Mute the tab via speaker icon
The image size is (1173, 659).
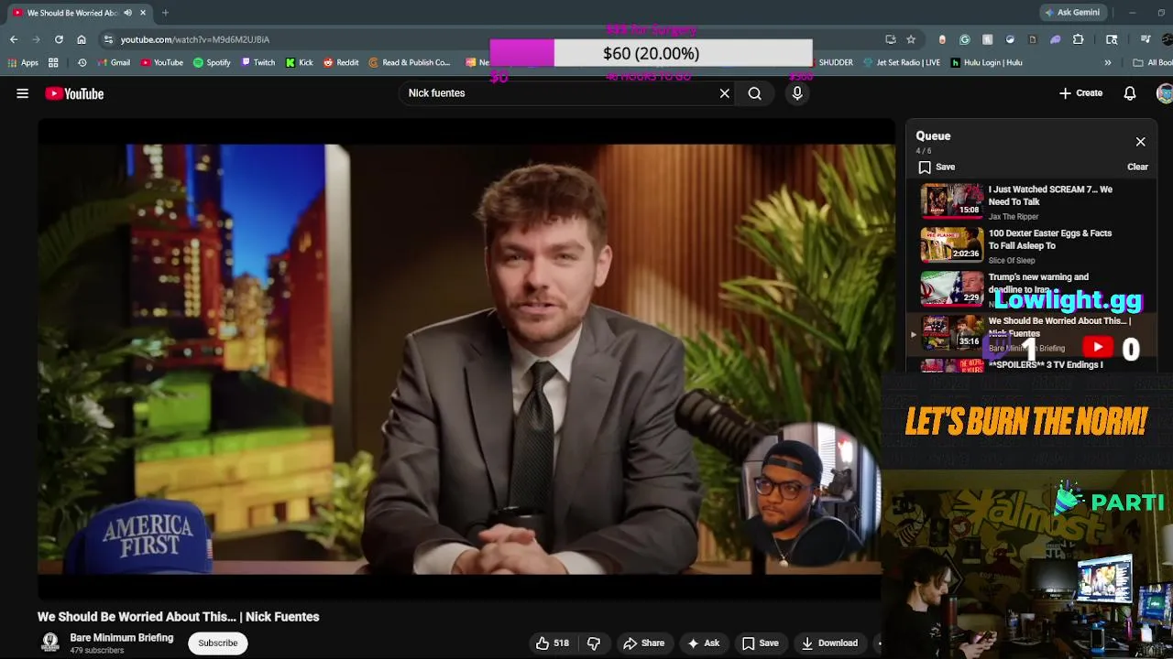pos(127,13)
